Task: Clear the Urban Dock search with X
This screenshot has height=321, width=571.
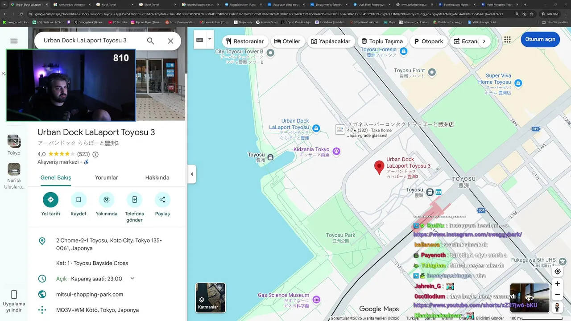Action: [170, 41]
